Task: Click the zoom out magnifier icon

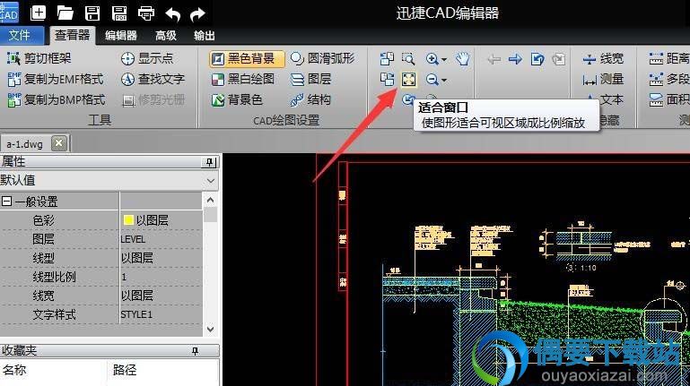Action: [432, 80]
